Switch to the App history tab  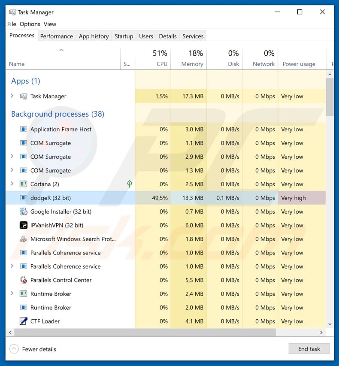point(94,36)
